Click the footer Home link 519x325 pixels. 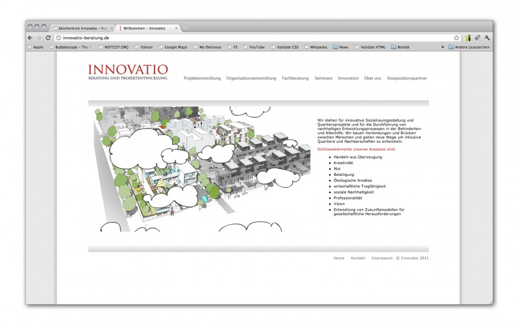(339, 258)
